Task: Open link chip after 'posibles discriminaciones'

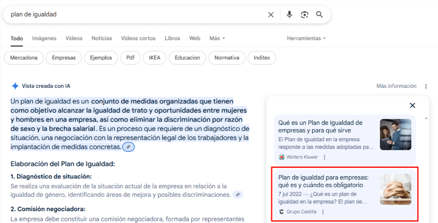Action: tap(238, 195)
